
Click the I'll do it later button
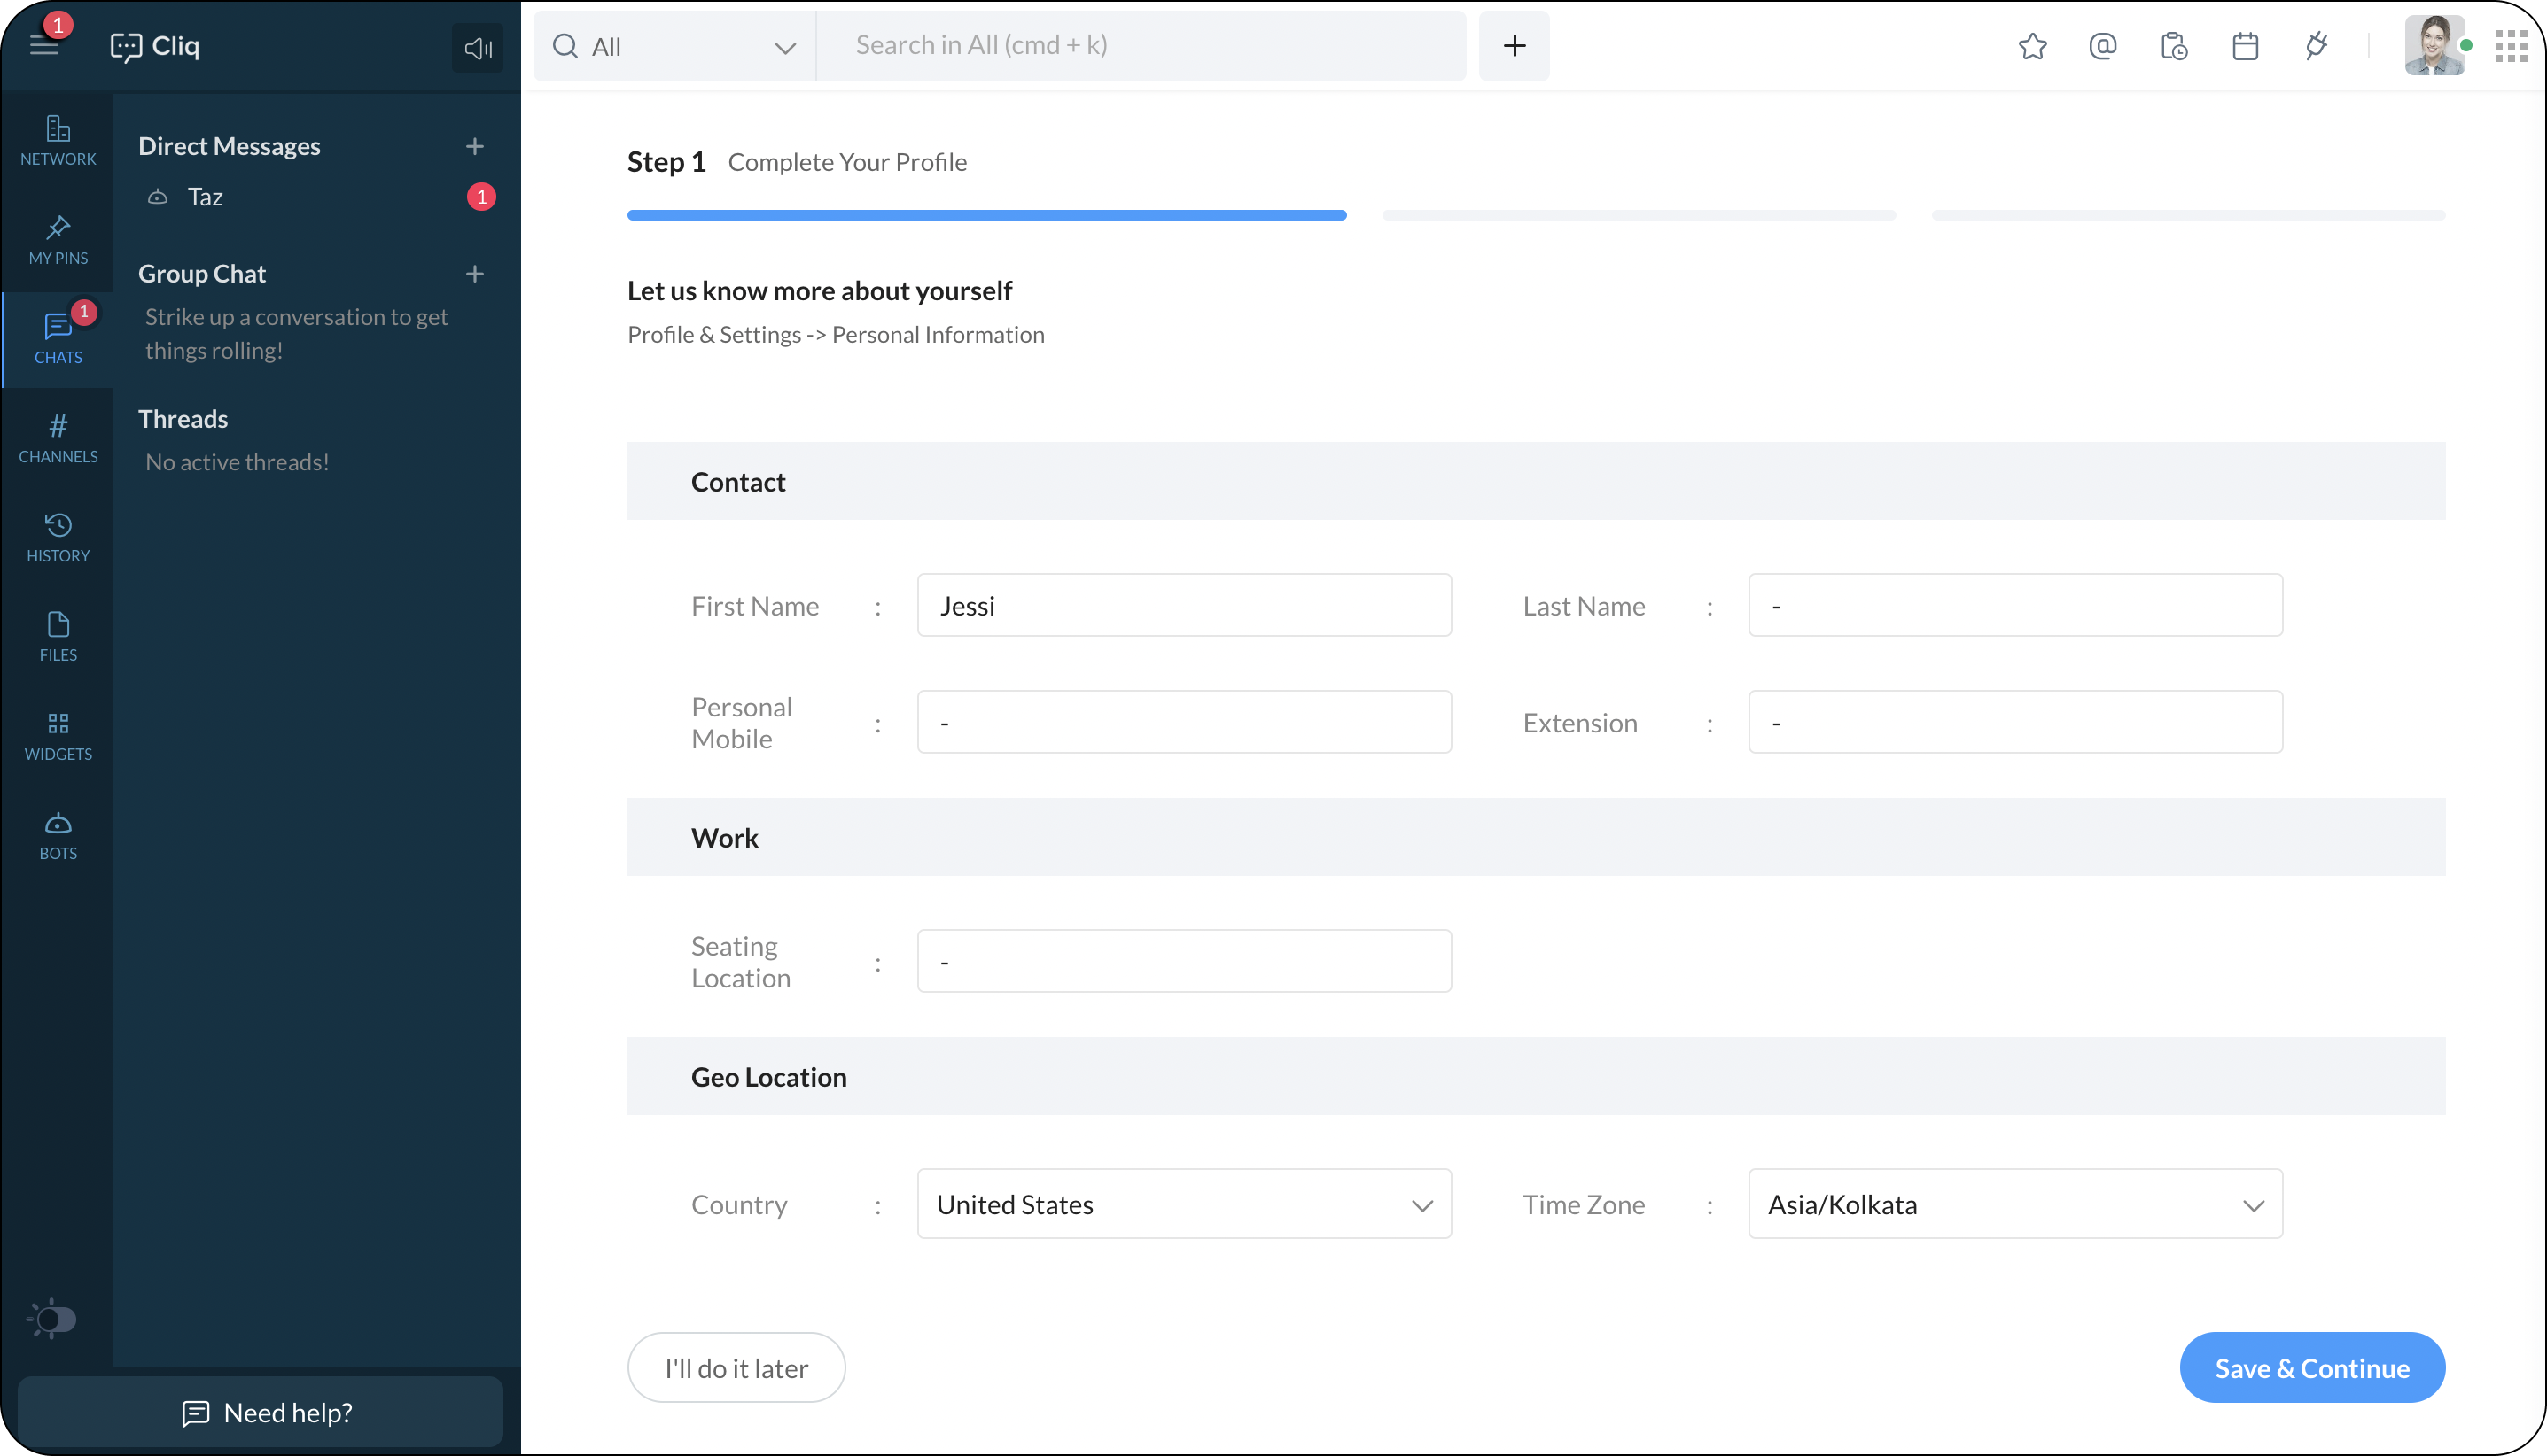[736, 1367]
